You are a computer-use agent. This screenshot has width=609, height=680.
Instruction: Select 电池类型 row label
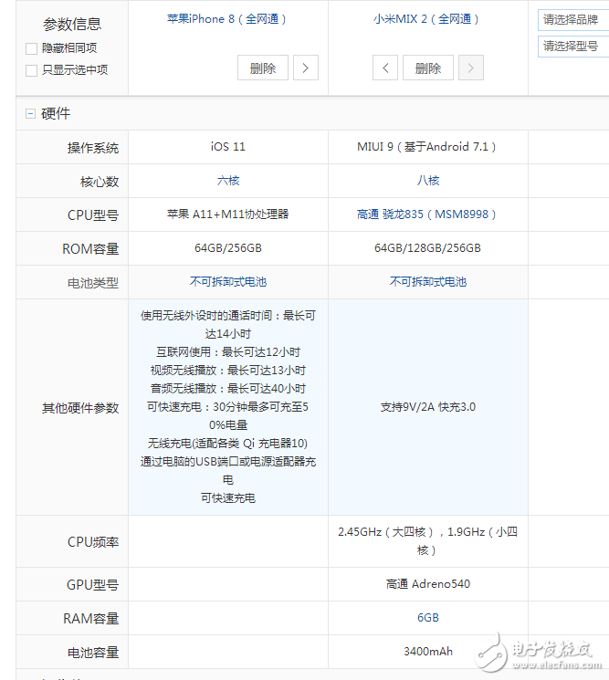[93, 283]
